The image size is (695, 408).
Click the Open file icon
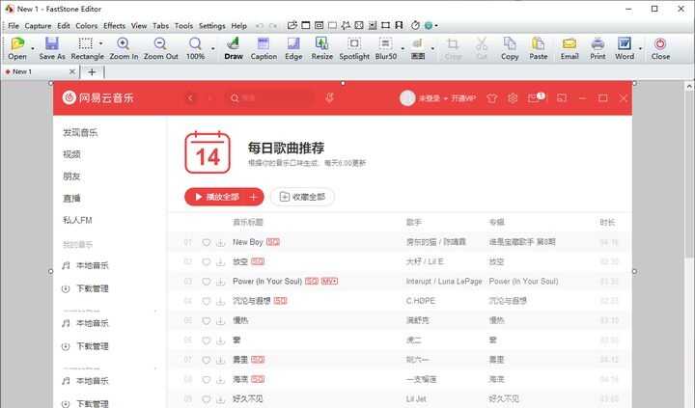pos(17,43)
